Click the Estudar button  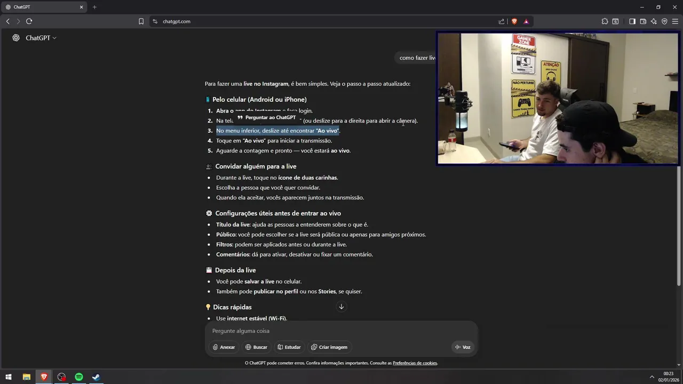click(x=289, y=347)
